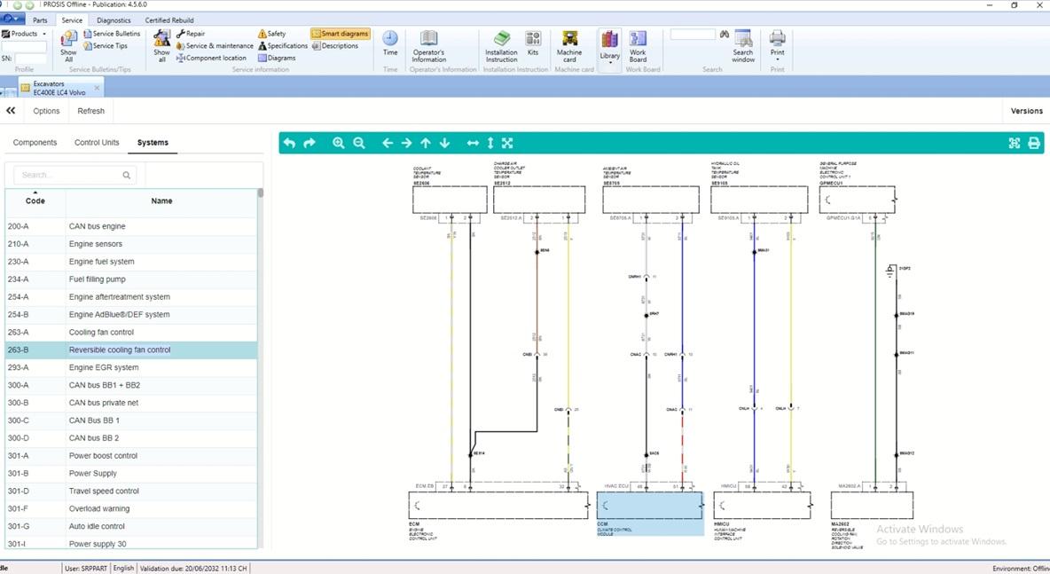Open Installation Instruction
Image resolution: width=1050 pixels, height=574 pixels.
click(501, 46)
